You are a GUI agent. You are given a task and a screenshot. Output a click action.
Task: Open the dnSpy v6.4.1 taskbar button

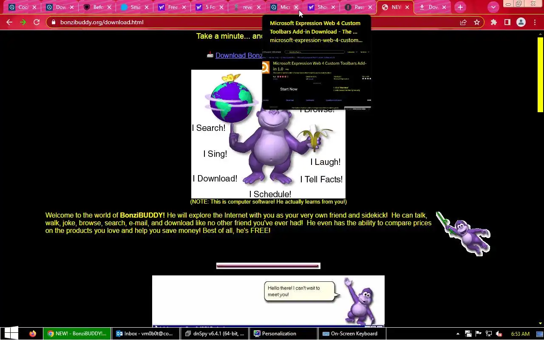[215, 334]
